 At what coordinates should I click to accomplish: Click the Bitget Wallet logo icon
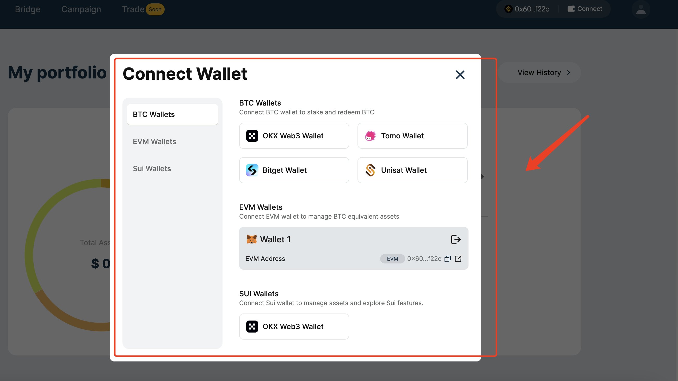coord(252,170)
